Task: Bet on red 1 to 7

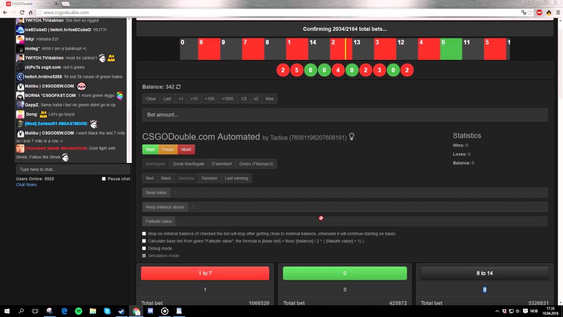Action: click(205, 273)
